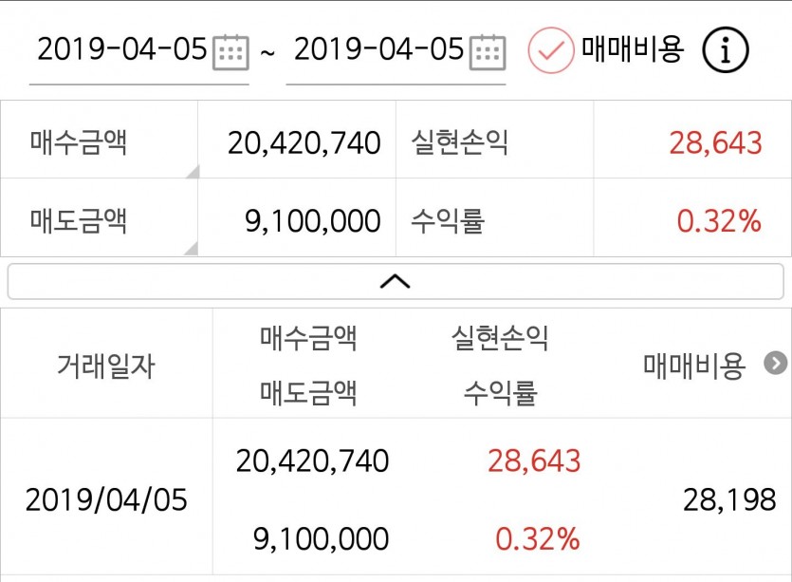Click the circled info icon
The height and width of the screenshot is (582, 792).
coord(726,50)
